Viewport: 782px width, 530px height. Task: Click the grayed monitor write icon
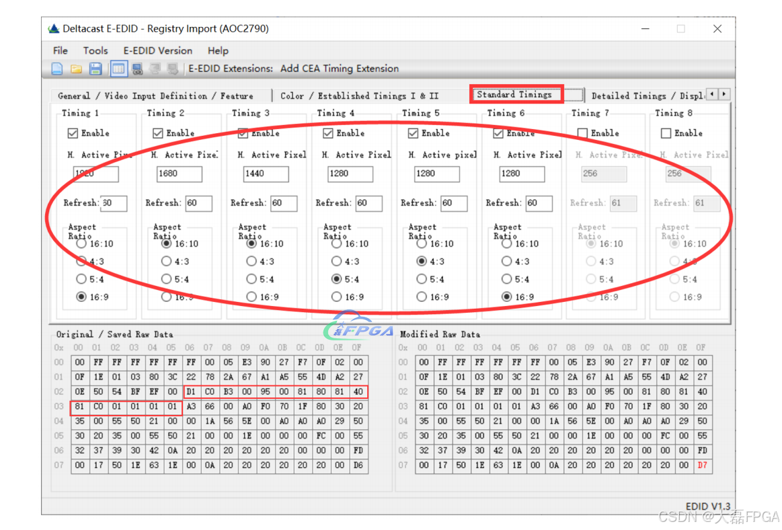(173, 69)
